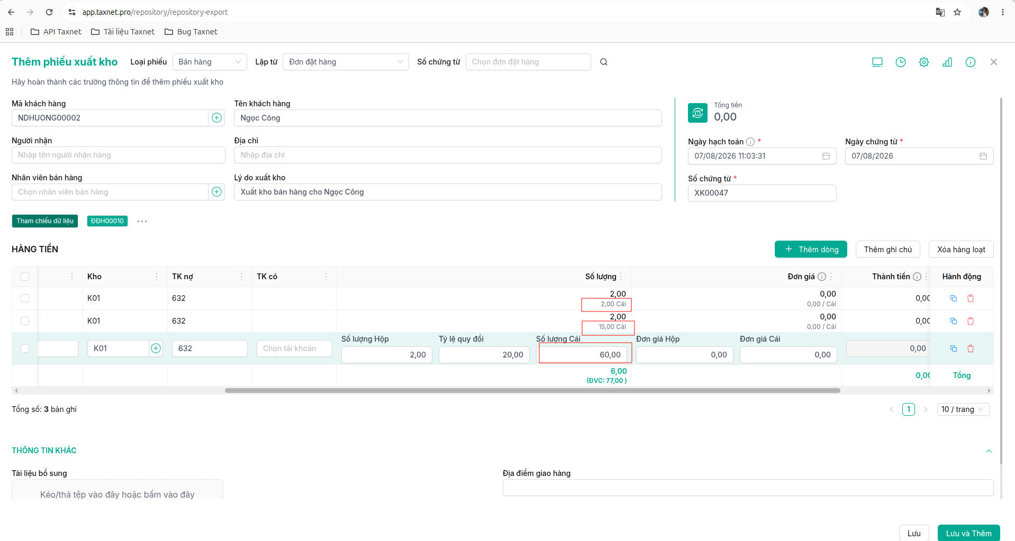Open the history clock icon in header

(x=901, y=62)
